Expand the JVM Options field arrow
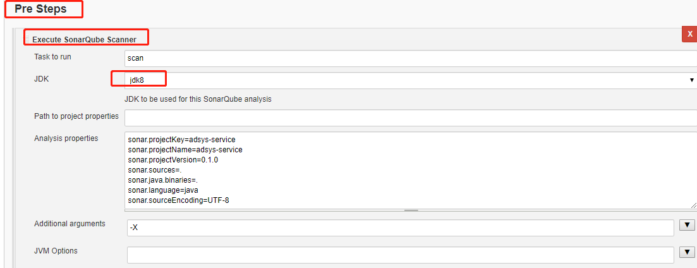 pyautogui.click(x=686, y=252)
